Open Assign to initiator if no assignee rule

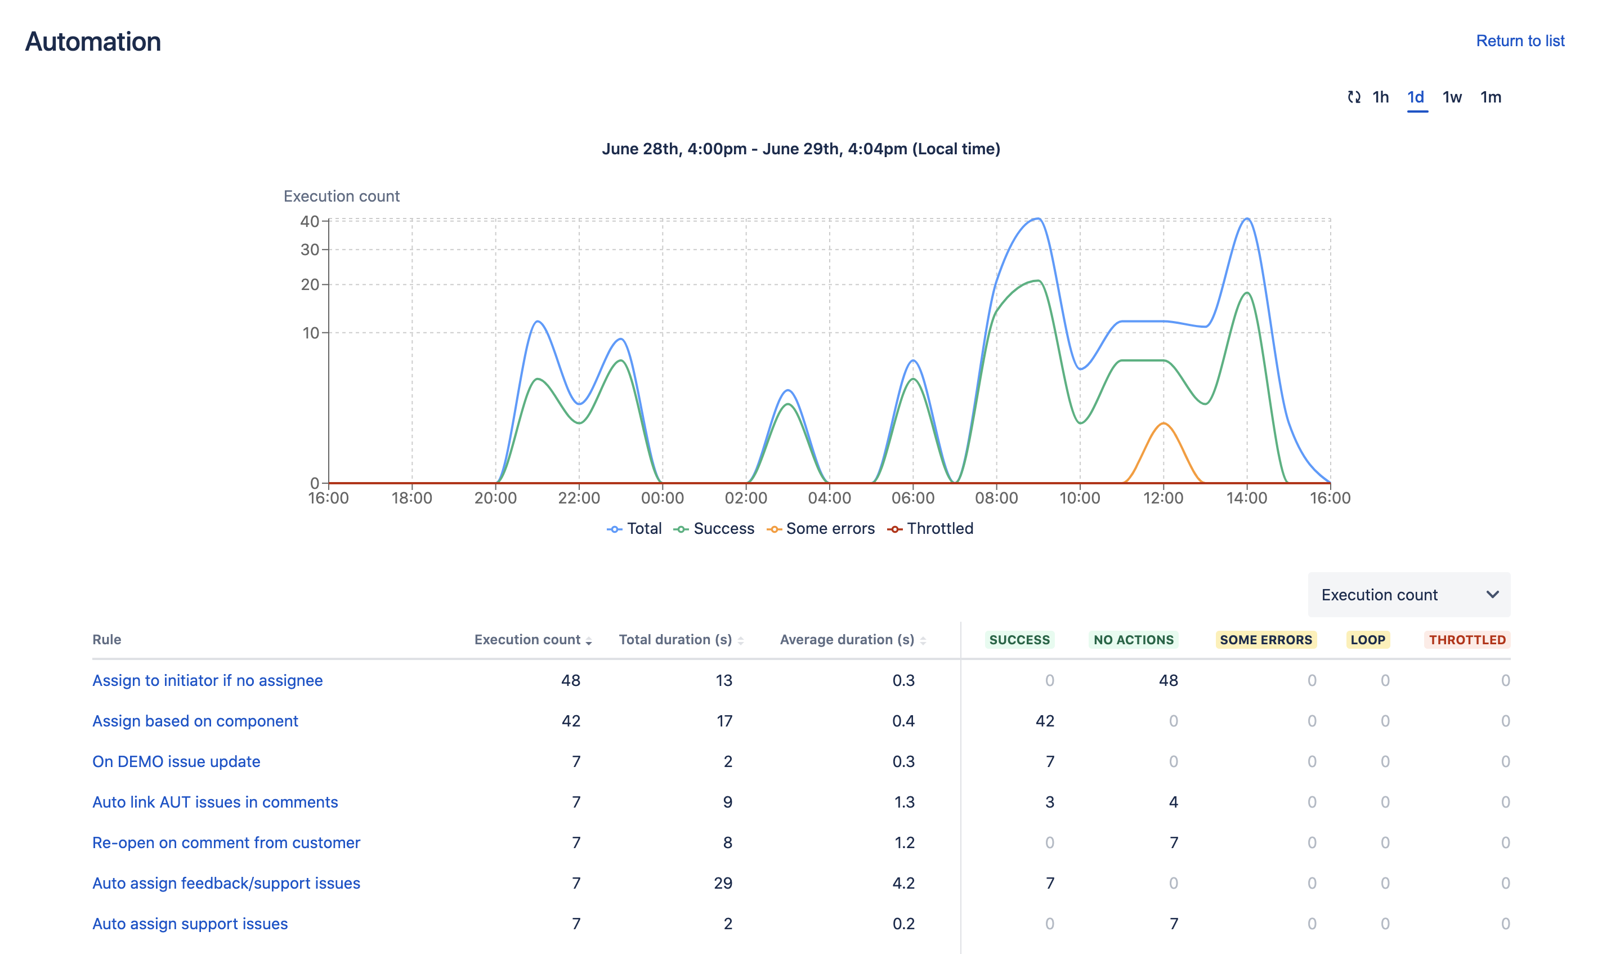coord(207,680)
